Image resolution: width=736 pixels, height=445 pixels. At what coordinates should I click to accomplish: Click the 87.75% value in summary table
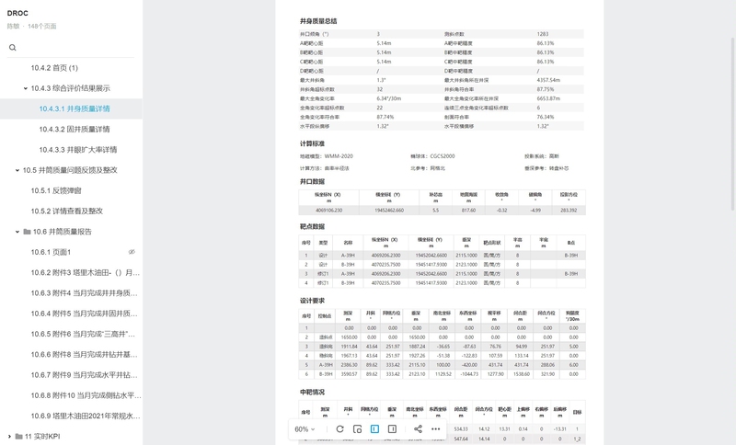tap(546, 89)
